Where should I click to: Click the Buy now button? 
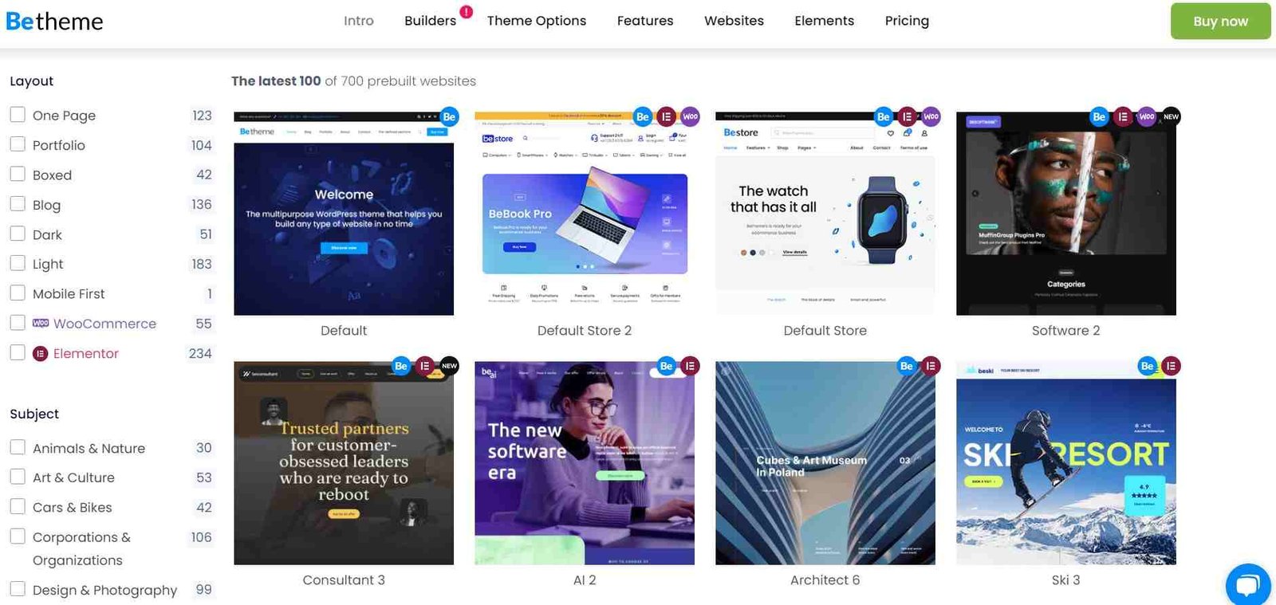1220,22
